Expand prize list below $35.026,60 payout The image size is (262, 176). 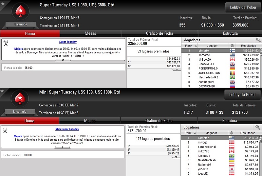[x=177, y=69]
